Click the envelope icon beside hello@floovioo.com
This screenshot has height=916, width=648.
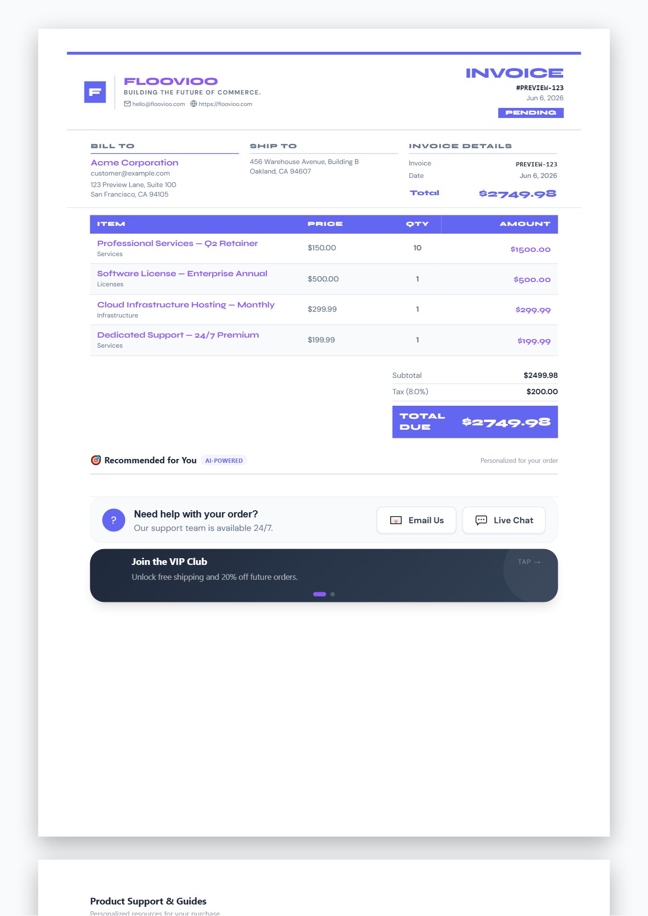(127, 104)
